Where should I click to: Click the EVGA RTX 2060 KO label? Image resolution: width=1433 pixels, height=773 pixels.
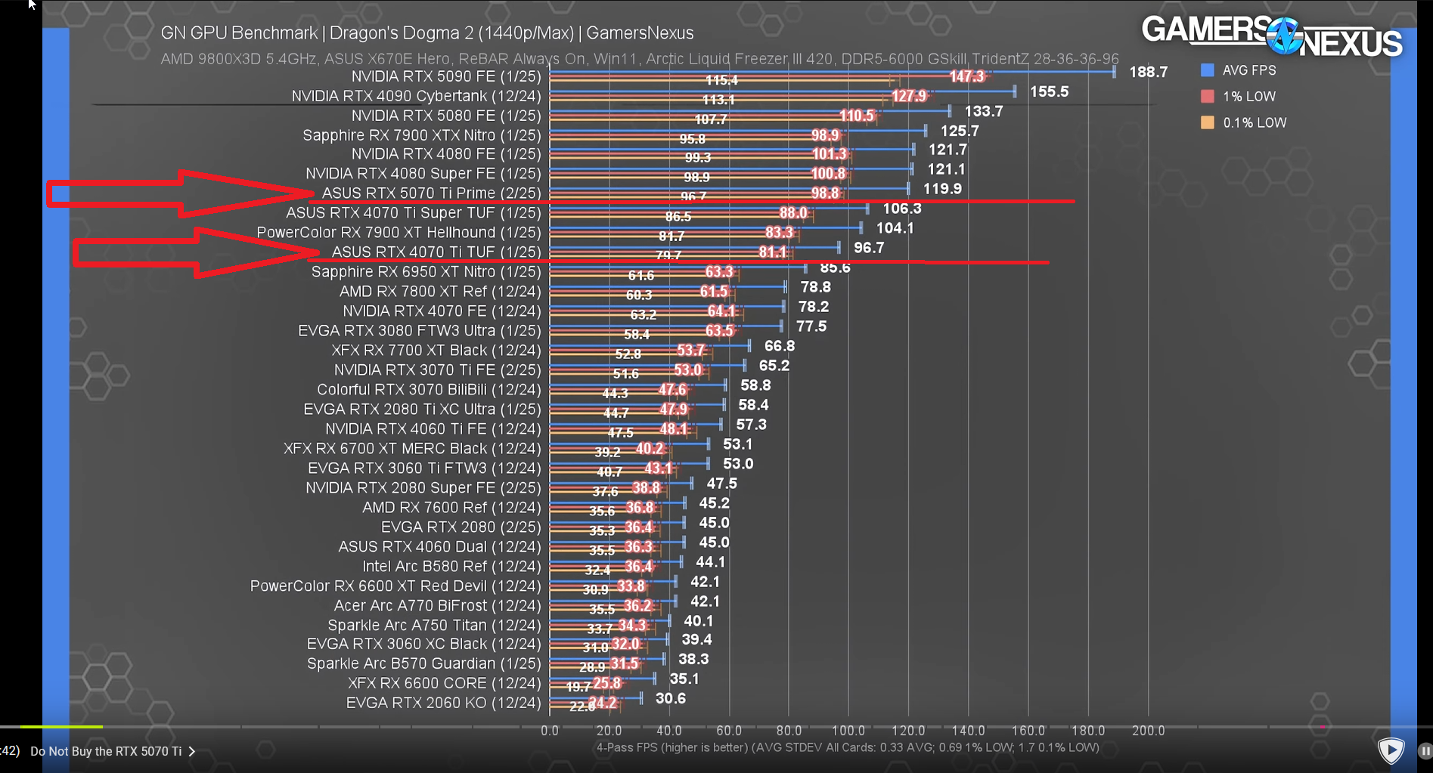coord(443,703)
